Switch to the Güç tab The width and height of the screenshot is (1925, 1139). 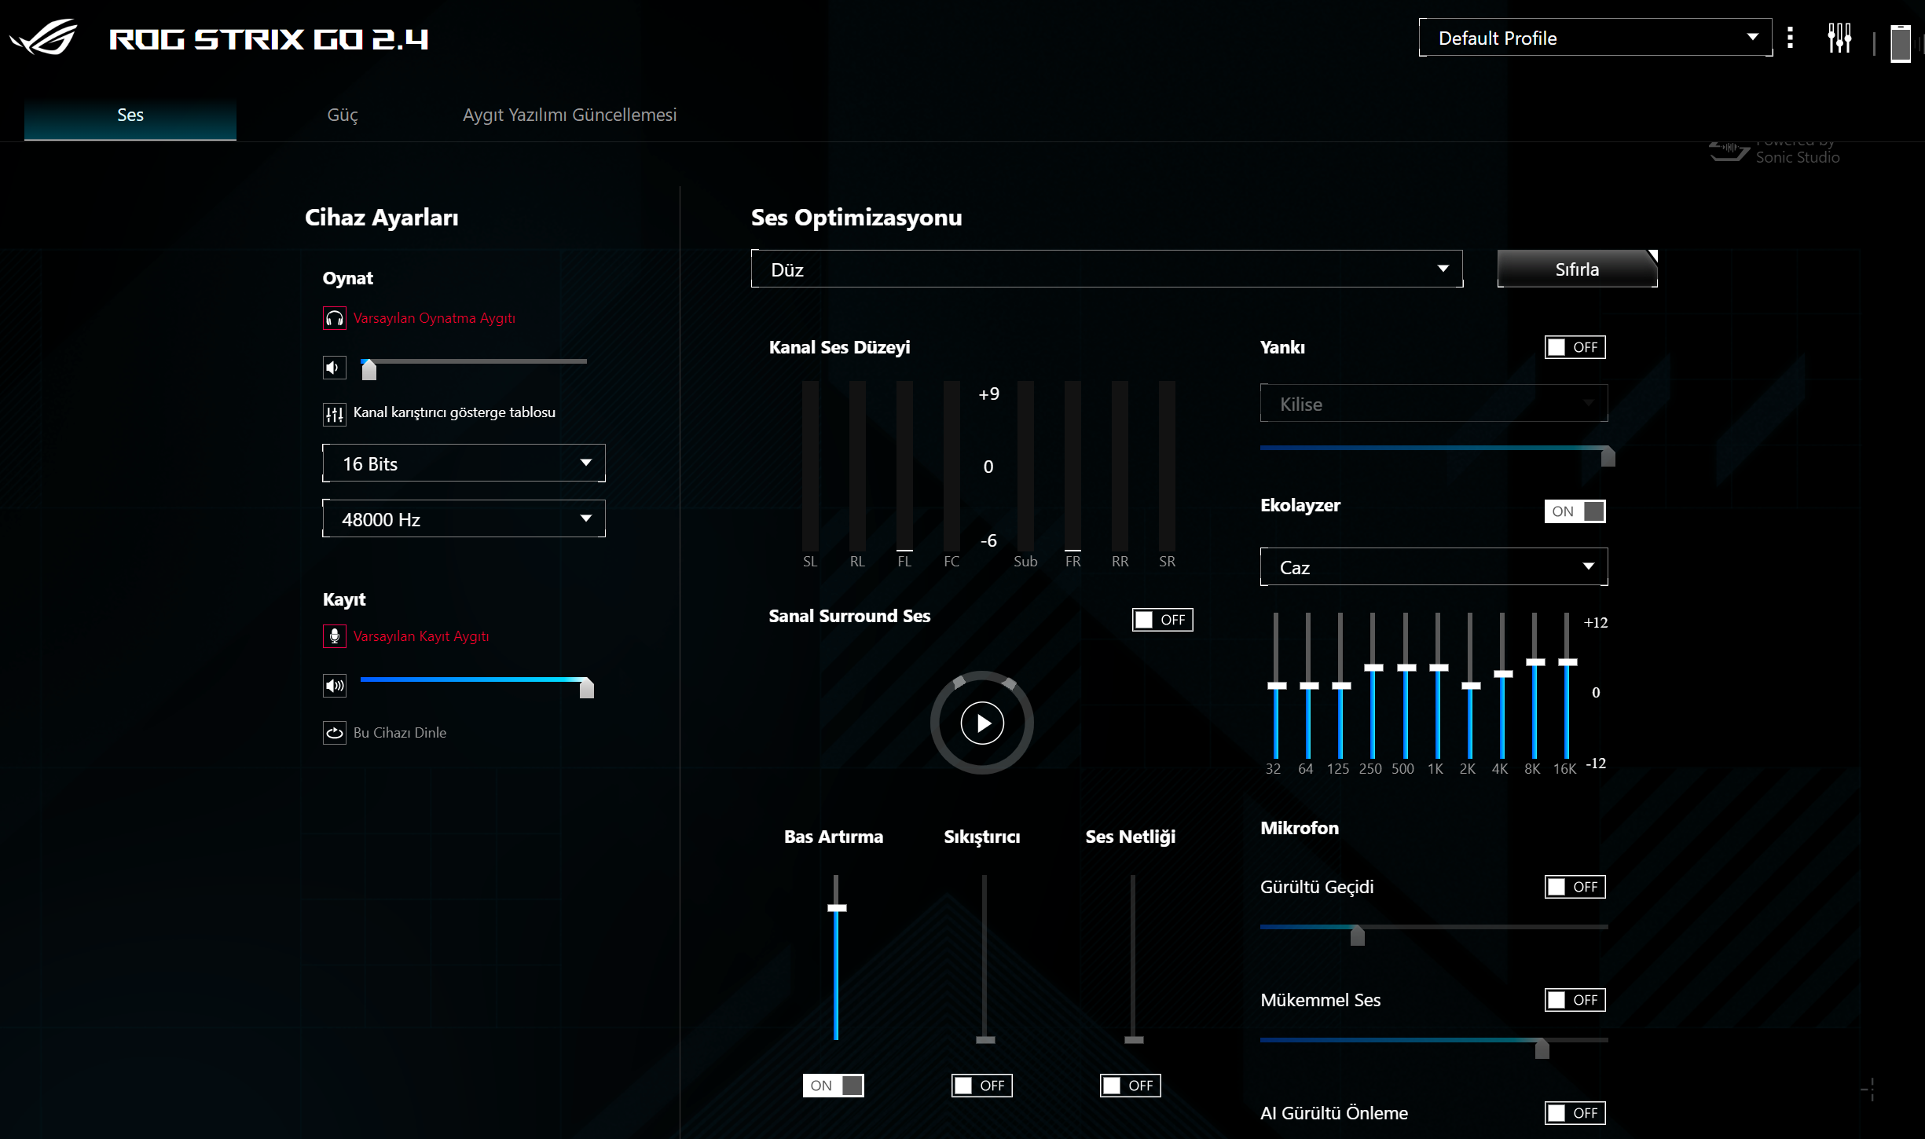[x=342, y=115]
